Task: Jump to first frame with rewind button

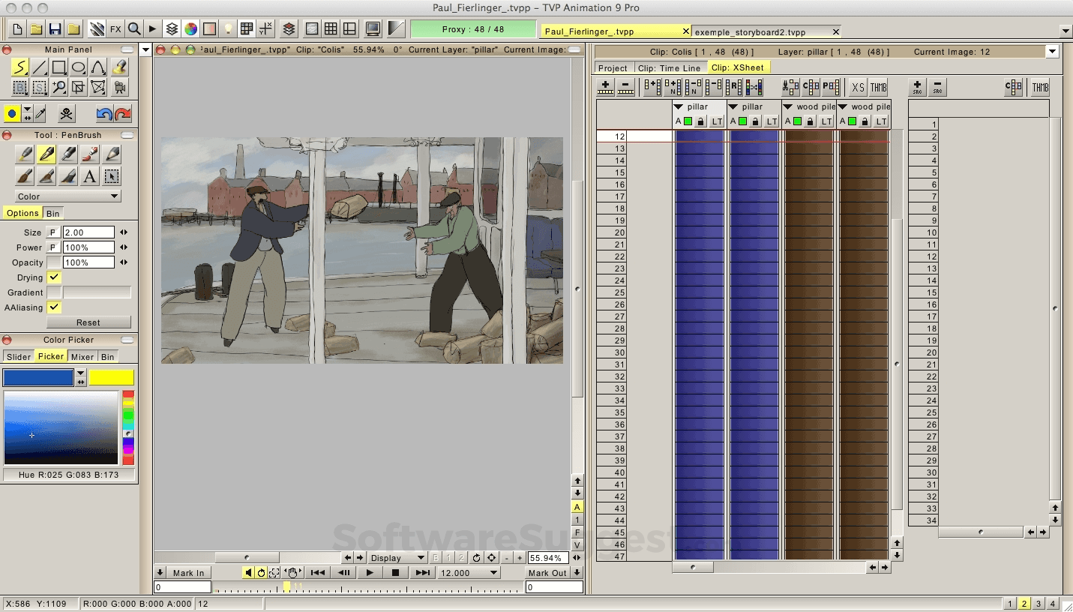Action: click(x=317, y=573)
